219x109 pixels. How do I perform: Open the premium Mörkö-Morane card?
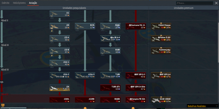click(161, 26)
